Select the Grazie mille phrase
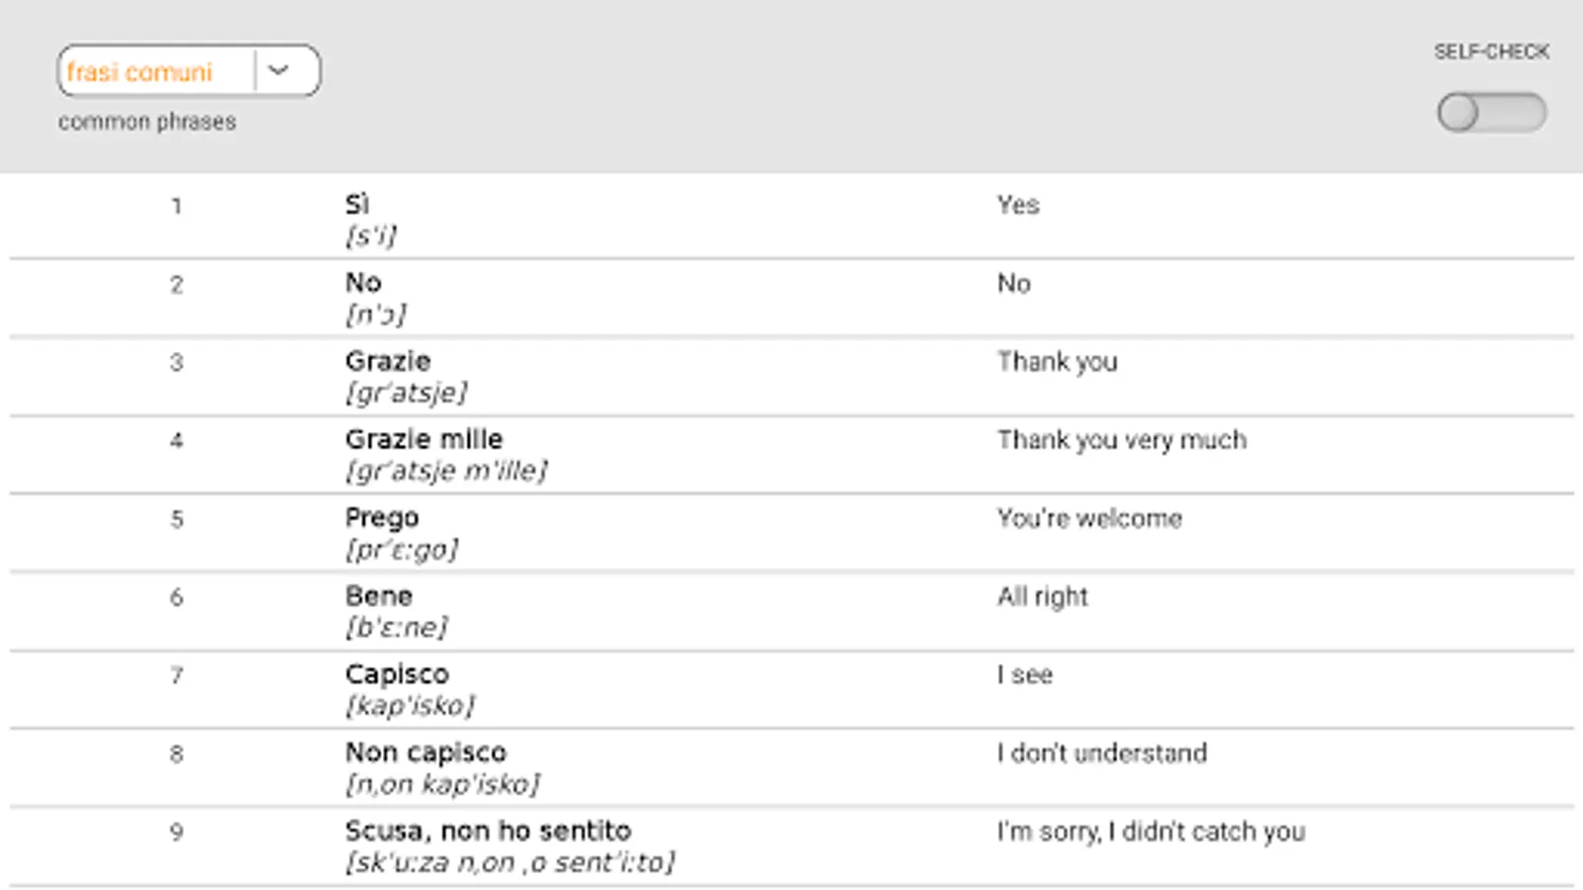The width and height of the screenshot is (1583, 890). (423, 439)
